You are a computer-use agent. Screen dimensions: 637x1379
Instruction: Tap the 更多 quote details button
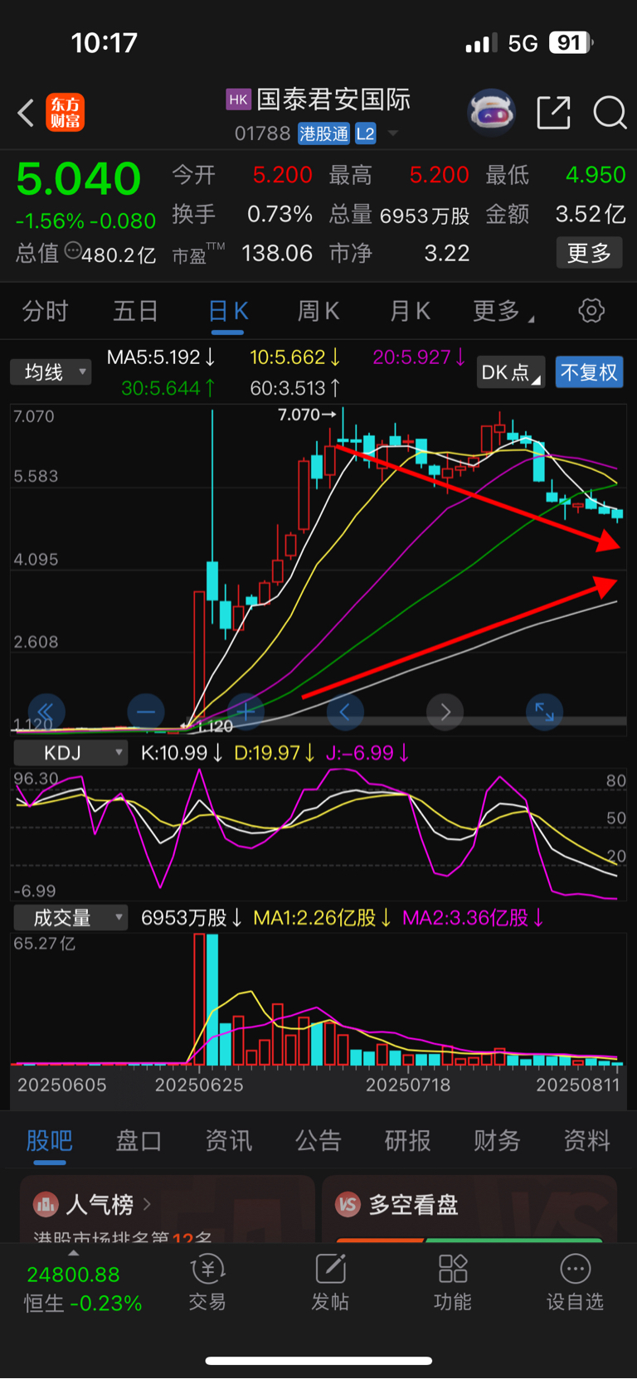pyautogui.click(x=589, y=253)
